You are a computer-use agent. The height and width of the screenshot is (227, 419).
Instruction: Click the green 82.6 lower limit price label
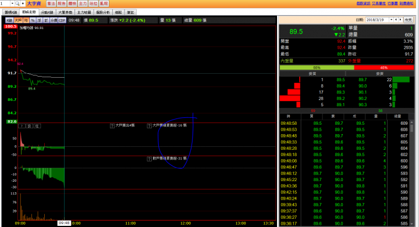click(x=12, y=121)
